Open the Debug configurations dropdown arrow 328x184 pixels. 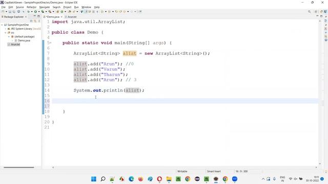click(x=32, y=12)
